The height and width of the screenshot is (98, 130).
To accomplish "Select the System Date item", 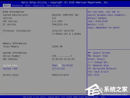I will [x=10, y=65].
